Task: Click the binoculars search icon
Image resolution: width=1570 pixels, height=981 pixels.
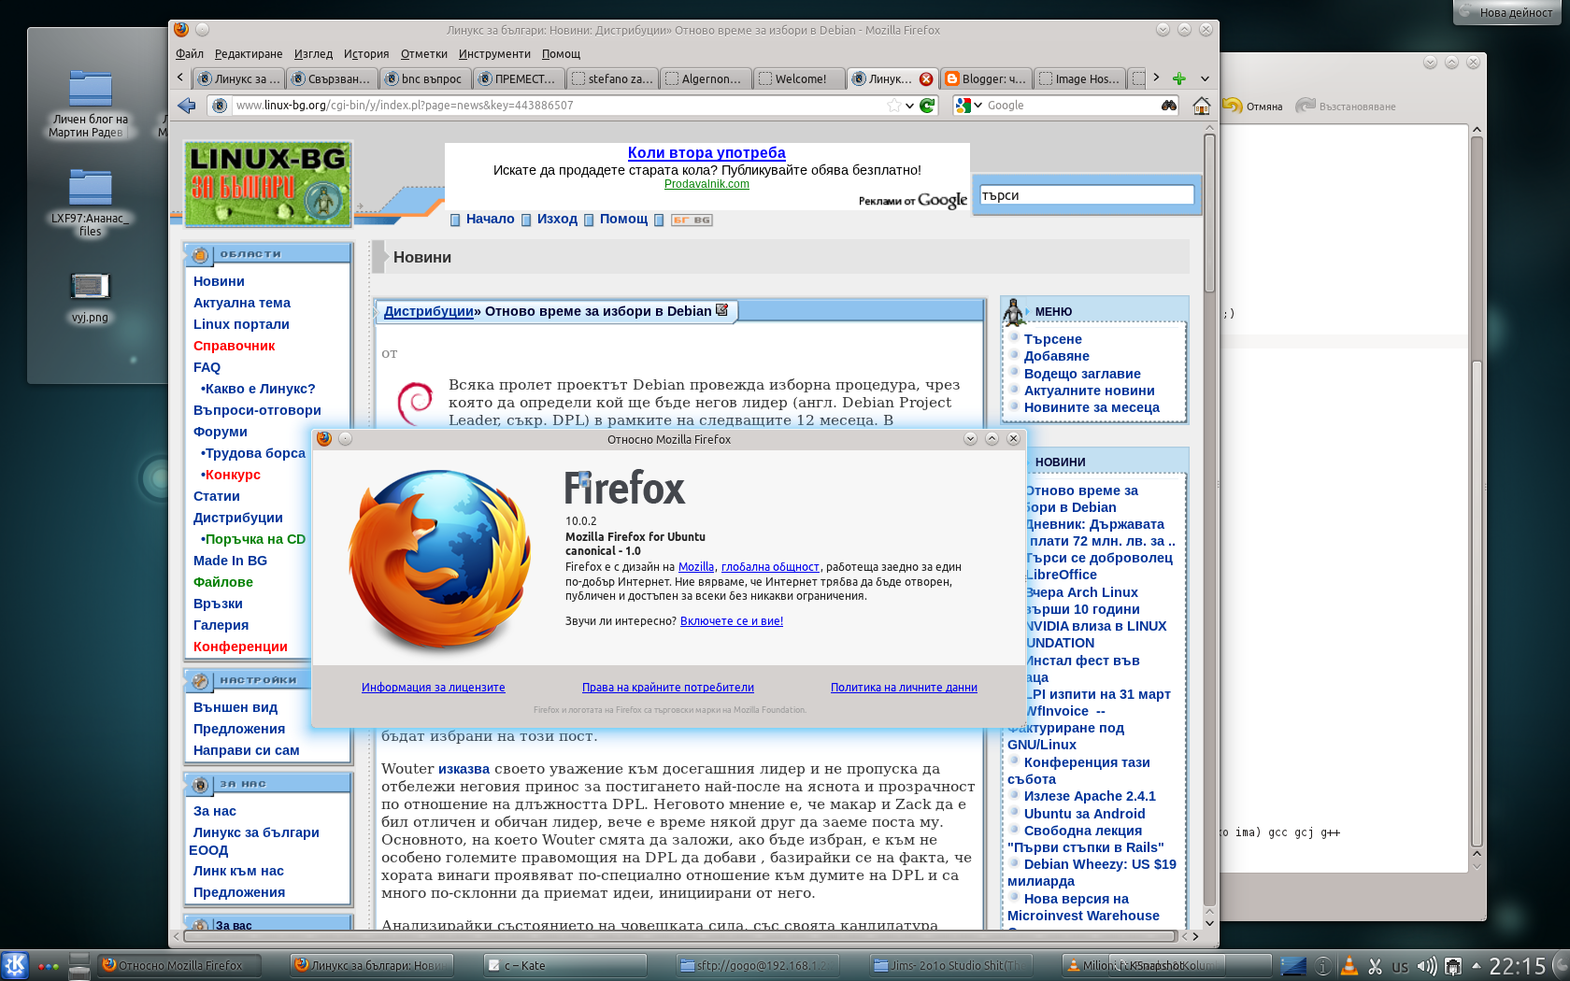Action: 1169,106
